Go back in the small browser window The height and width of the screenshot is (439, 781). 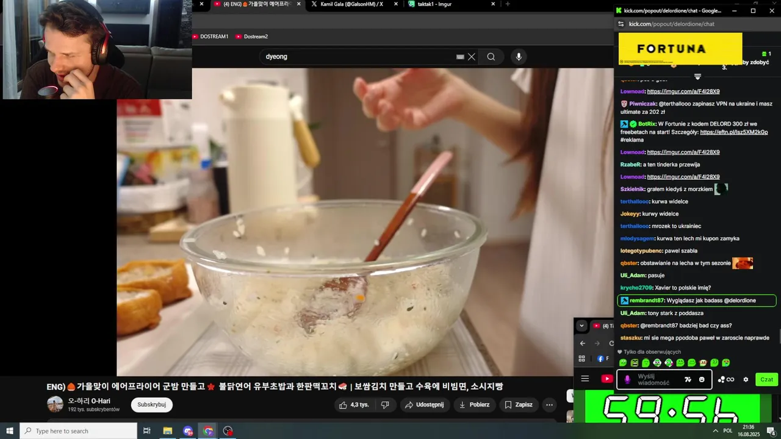tap(583, 343)
